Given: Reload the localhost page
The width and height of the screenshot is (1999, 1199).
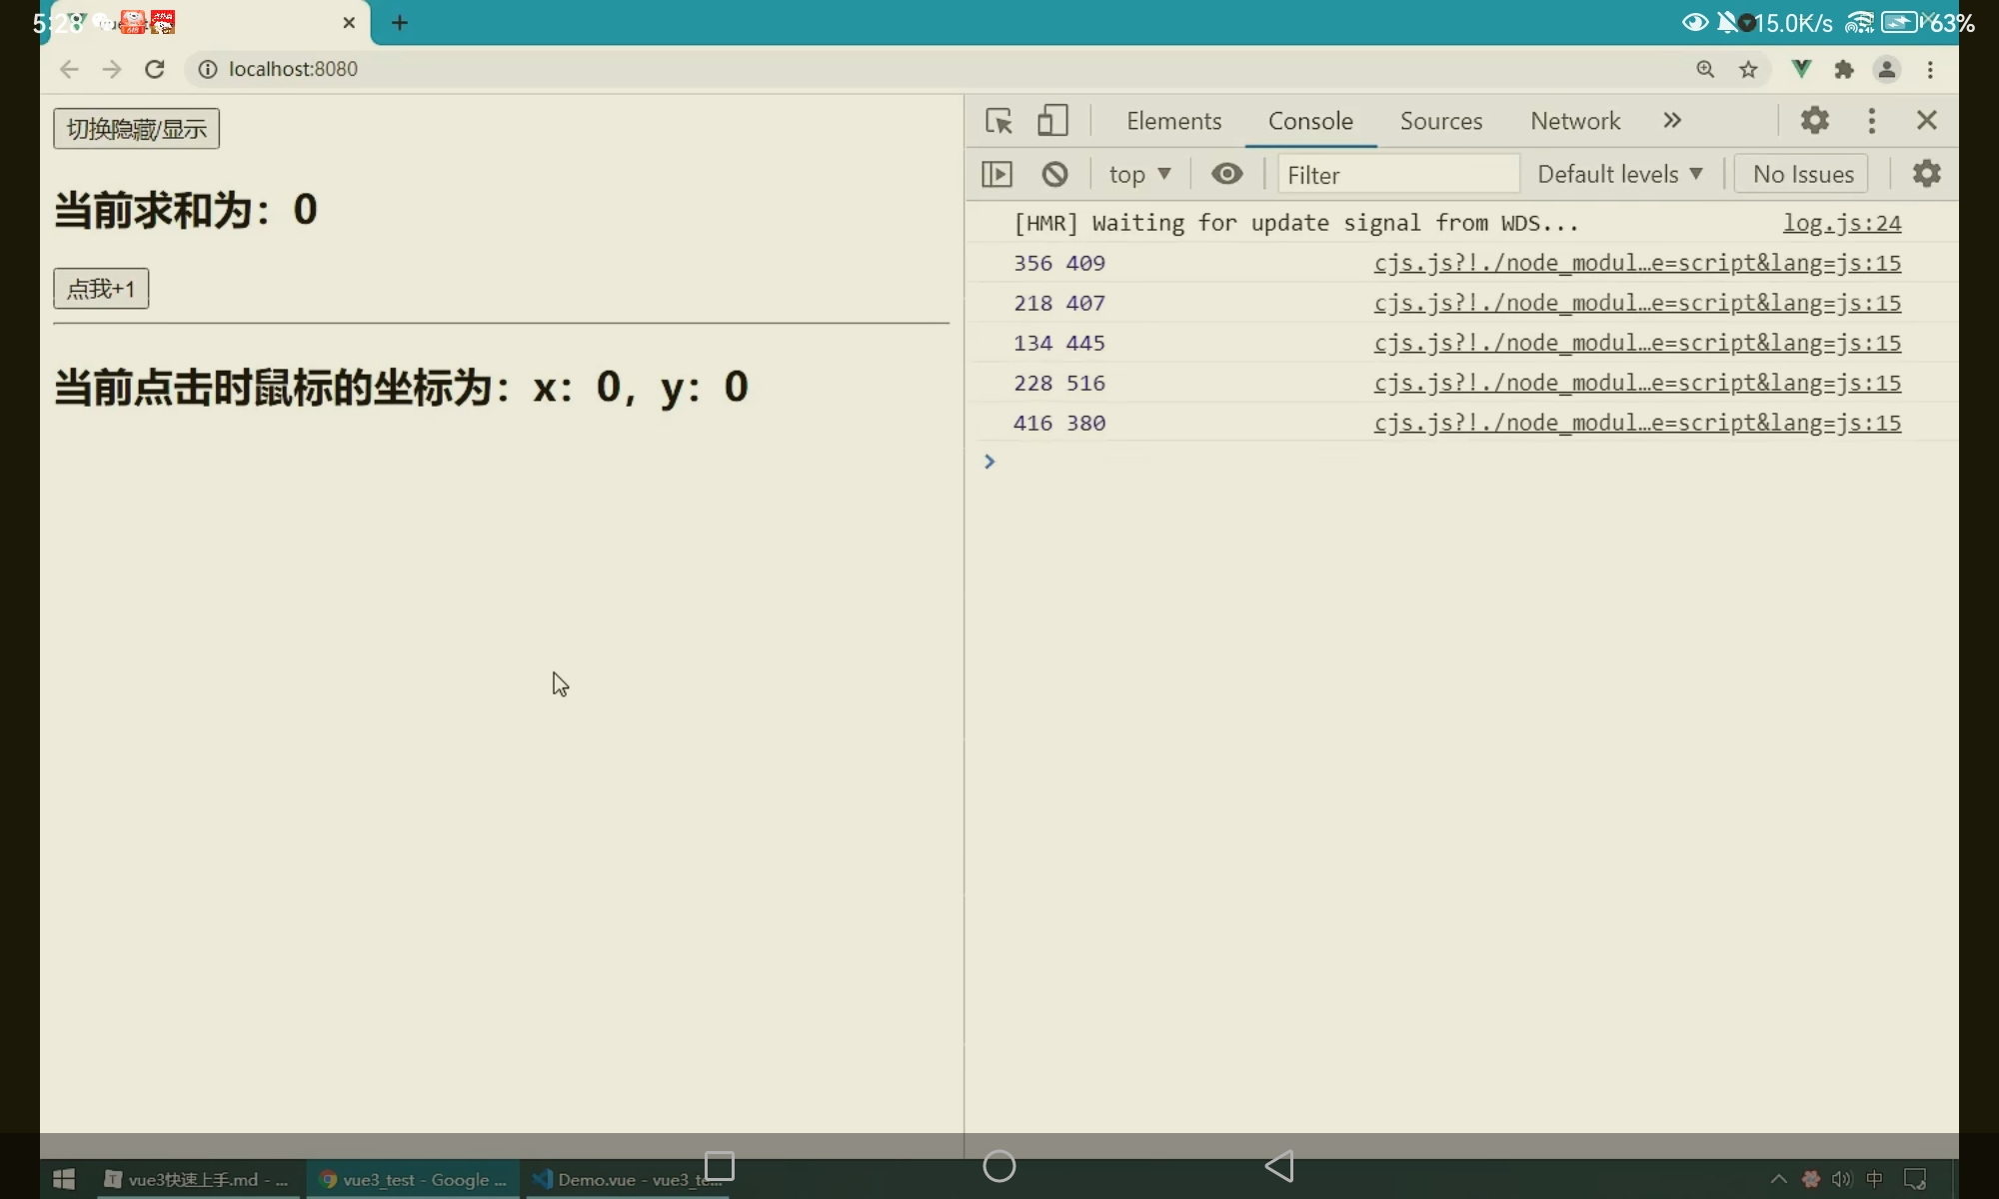Looking at the screenshot, I should point(154,69).
